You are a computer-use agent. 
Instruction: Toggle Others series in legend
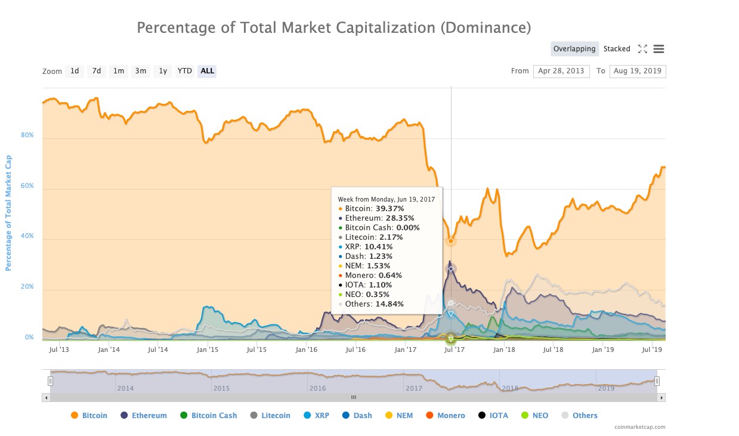tap(579, 416)
